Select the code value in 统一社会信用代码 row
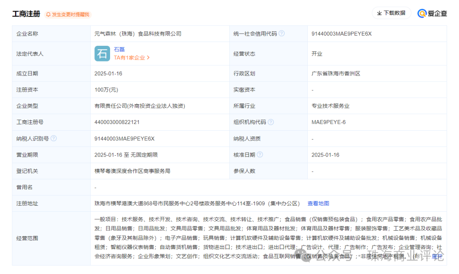The image size is (459, 274). click(342, 34)
